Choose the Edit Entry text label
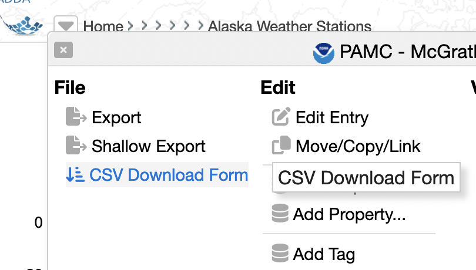This screenshot has height=270, width=476. (332, 117)
